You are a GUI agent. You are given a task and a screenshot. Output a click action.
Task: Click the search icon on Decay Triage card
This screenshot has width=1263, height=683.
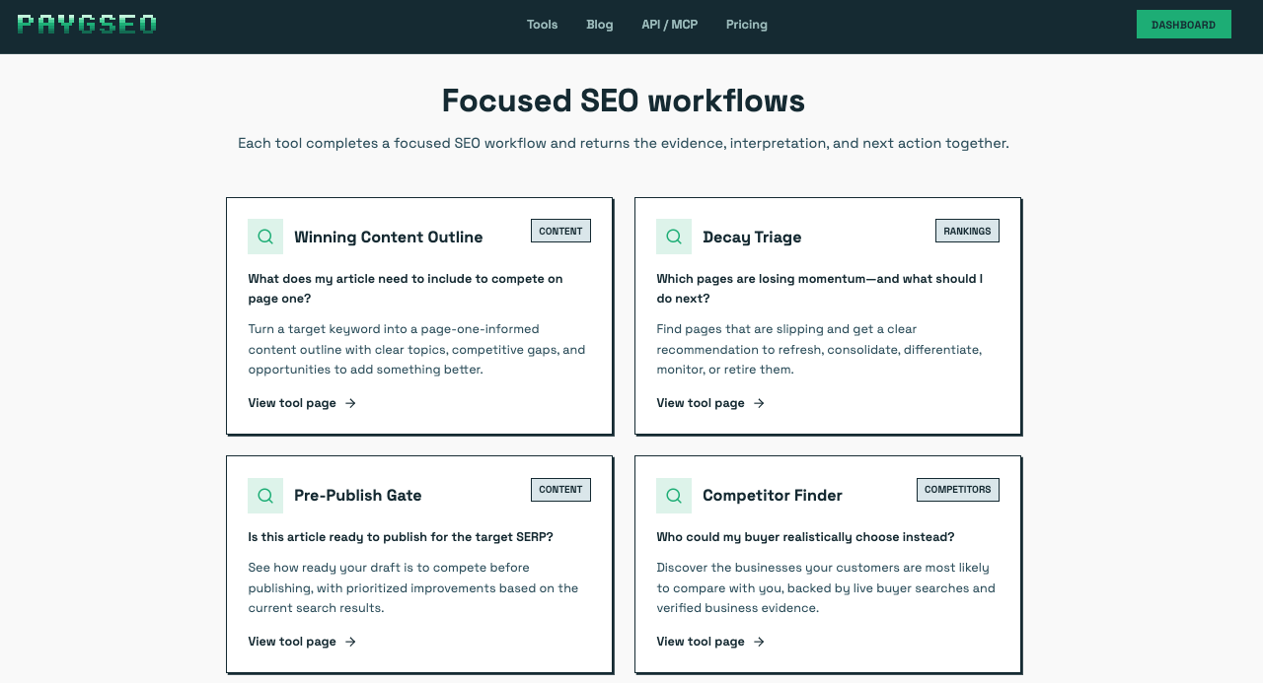click(674, 237)
